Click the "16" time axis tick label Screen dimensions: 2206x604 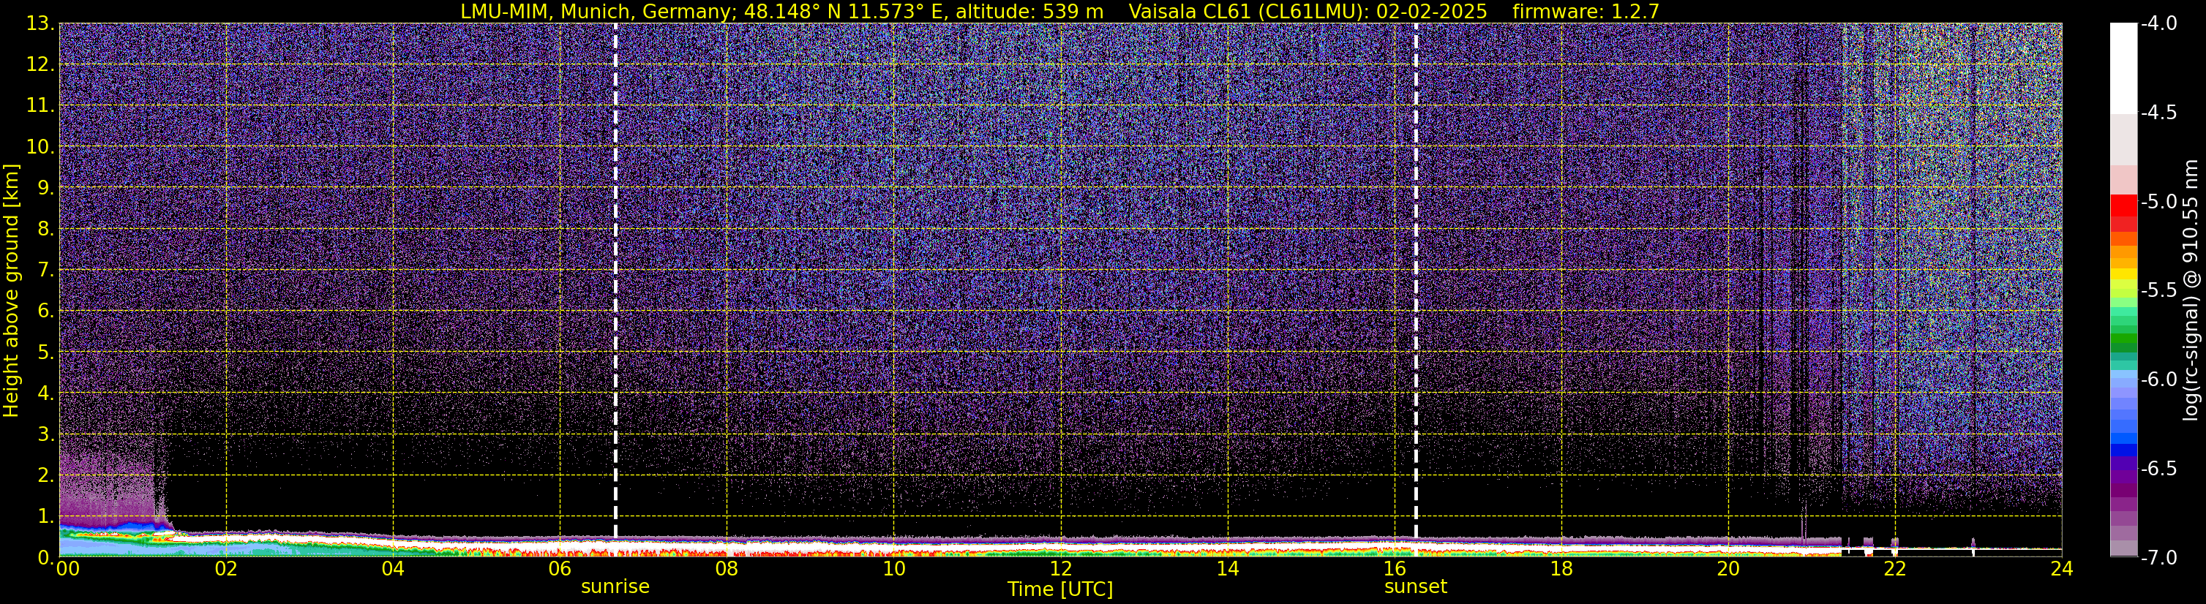click(1394, 570)
